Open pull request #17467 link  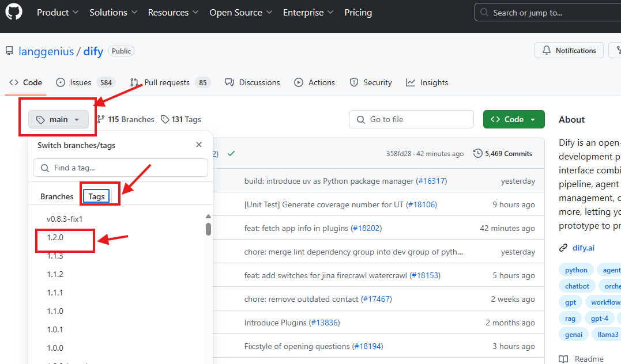(x=377, y=299)
